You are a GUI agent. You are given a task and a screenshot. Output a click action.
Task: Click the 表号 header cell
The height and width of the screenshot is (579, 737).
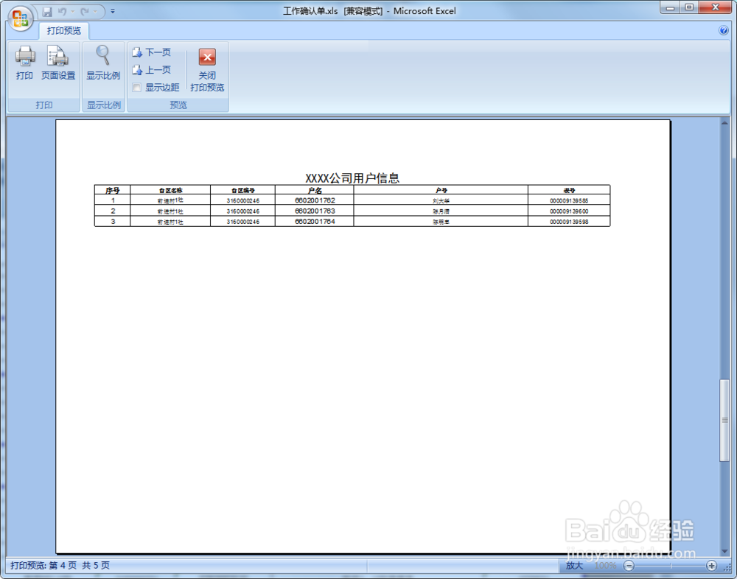569,190
